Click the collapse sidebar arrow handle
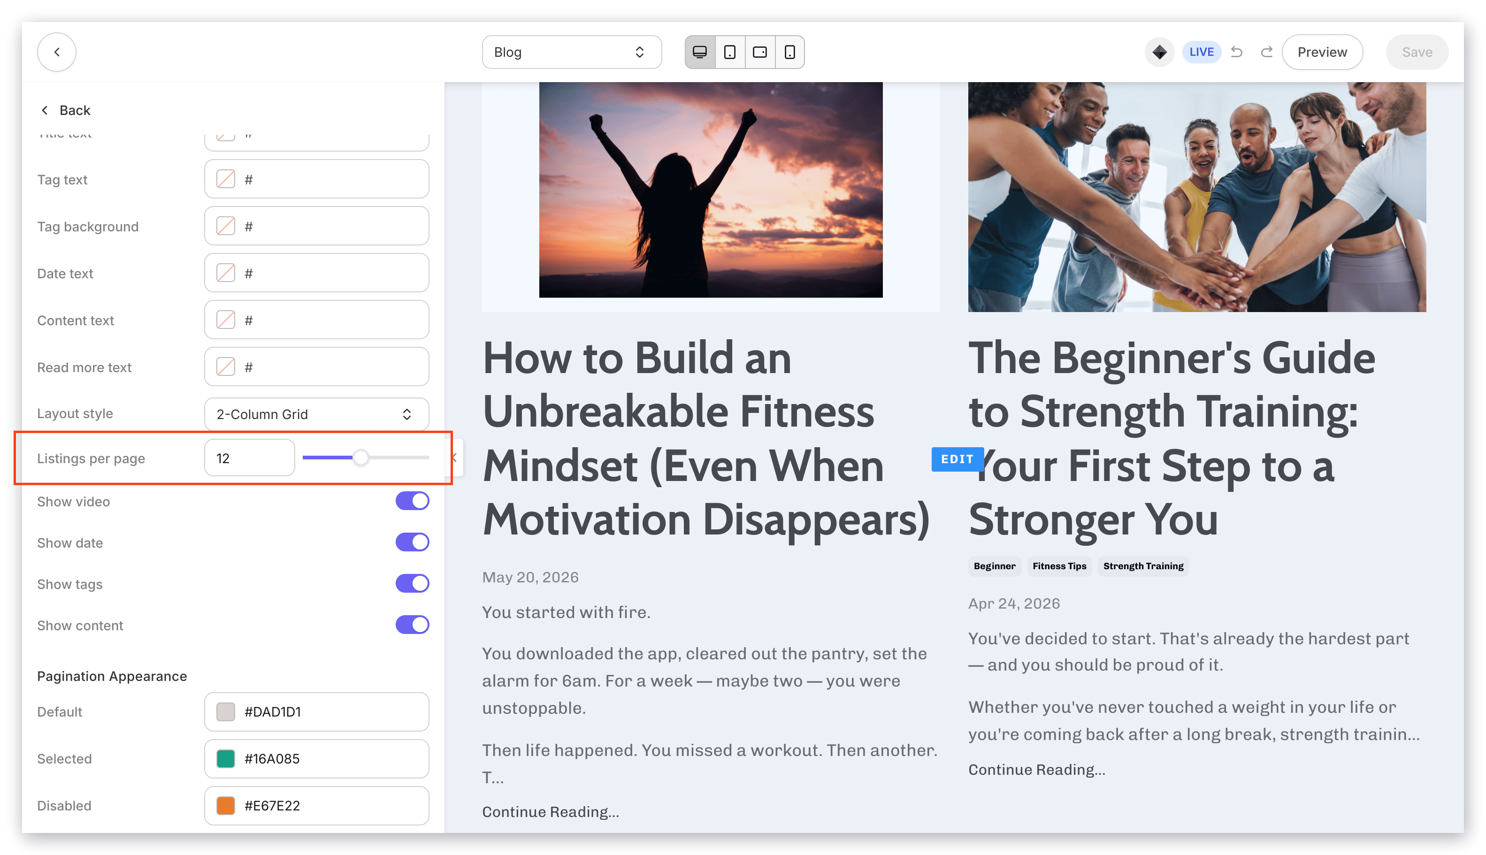This screenshot has height=855, width=1486. (x=455, y=458)
